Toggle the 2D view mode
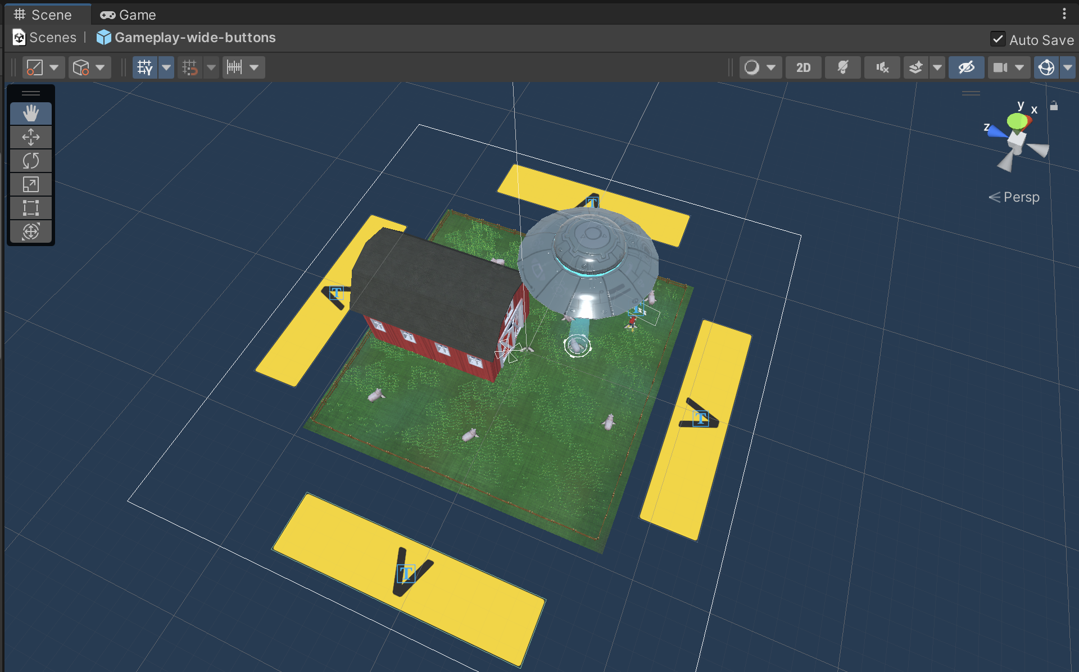1079x672 pixels. point(803,67)
